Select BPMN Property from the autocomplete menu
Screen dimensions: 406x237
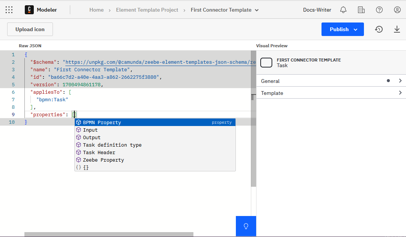click(x=101, y=122)
